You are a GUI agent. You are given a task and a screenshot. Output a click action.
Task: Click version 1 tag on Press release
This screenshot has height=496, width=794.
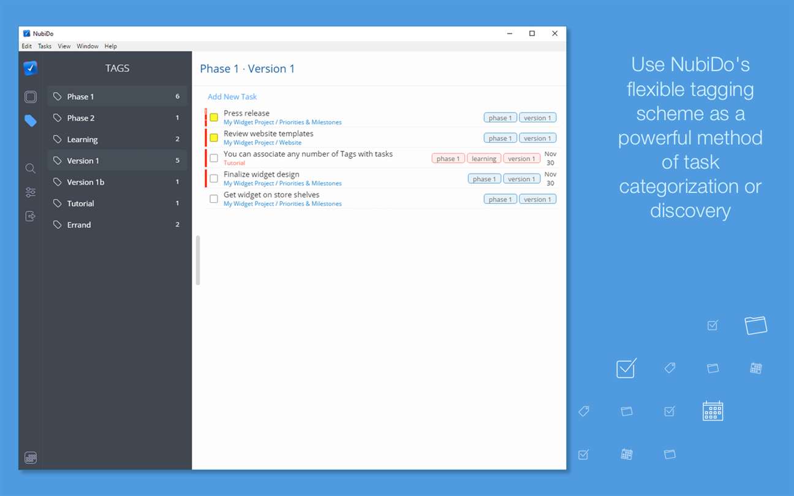pyautogui.click(x=538, y=118)
